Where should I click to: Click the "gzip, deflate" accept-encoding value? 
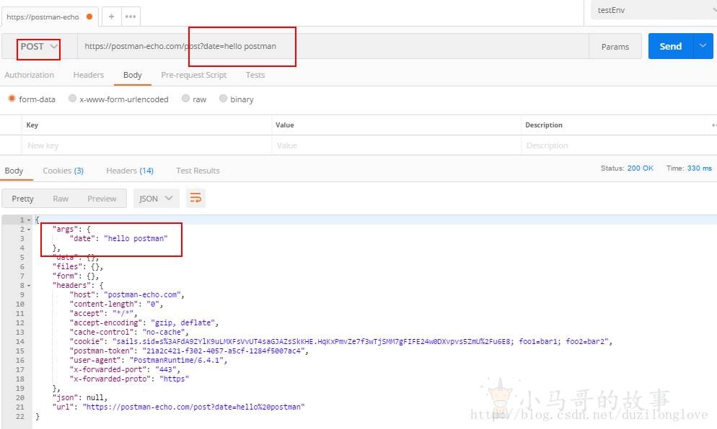coord(183,322)
